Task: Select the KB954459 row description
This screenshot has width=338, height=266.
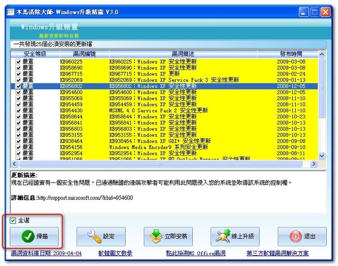Action: [153, 104]
